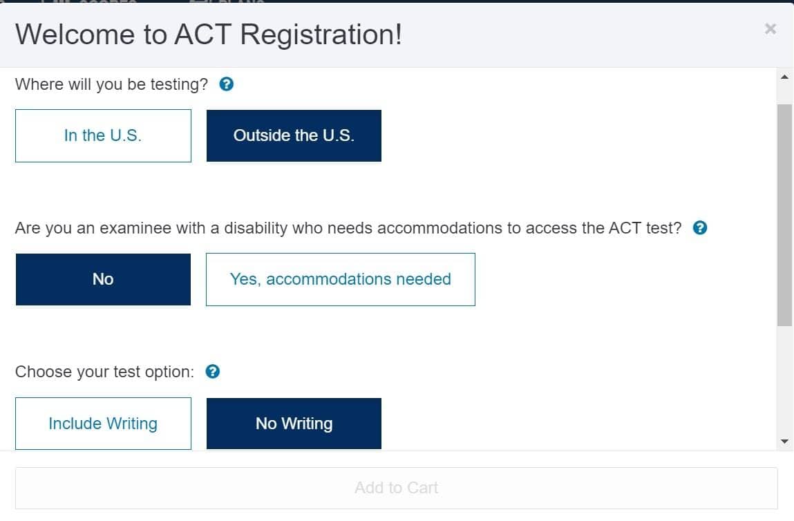The height and width of the screenshot is (521, 794).
Task: Click the Welcome to ACT Registration title
Action: 211,34
